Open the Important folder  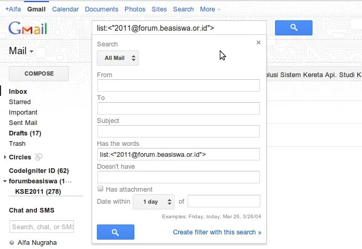[23, 112]
